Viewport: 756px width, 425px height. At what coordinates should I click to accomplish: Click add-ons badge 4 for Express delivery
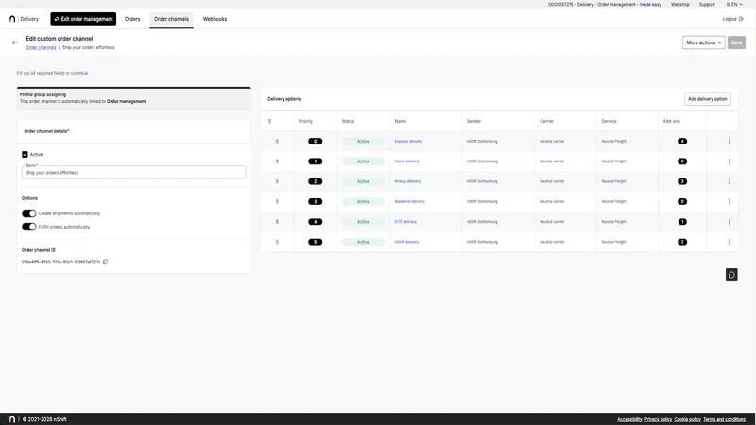(x=681, y=141)
